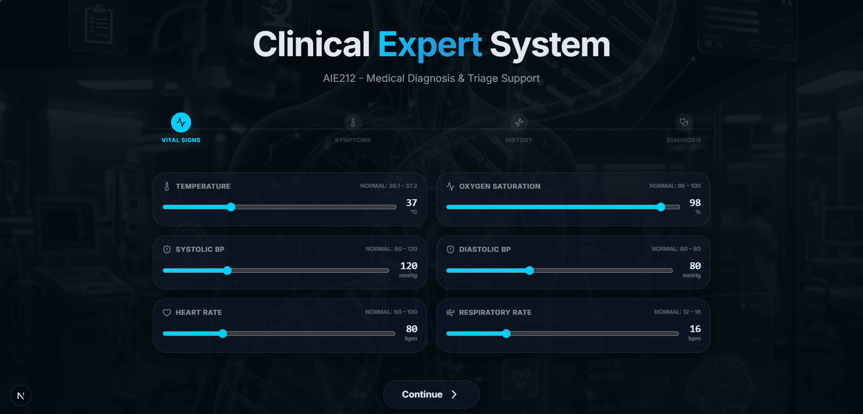Click the thermometer icon beside Temperature

[167, 186]
